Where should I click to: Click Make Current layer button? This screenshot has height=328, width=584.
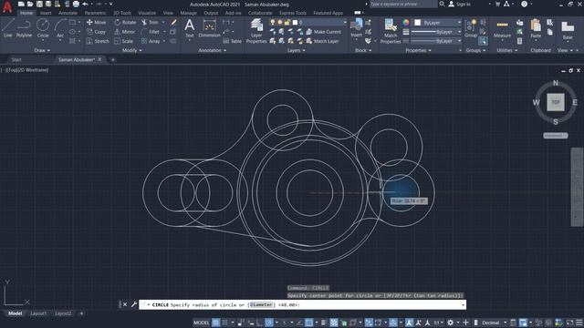[324, 32]
